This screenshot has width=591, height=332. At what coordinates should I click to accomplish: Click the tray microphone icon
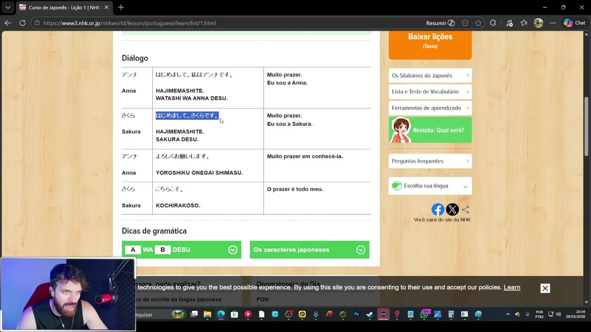(x=528, y=314)
